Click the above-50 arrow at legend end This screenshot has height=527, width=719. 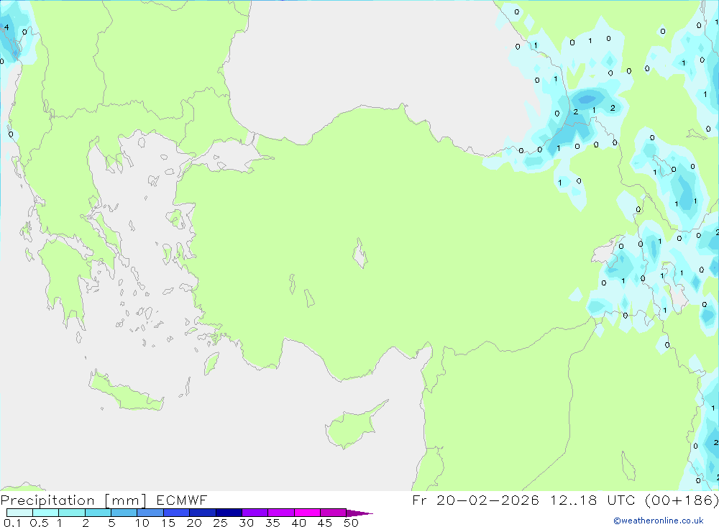click(x=359, y=513)
